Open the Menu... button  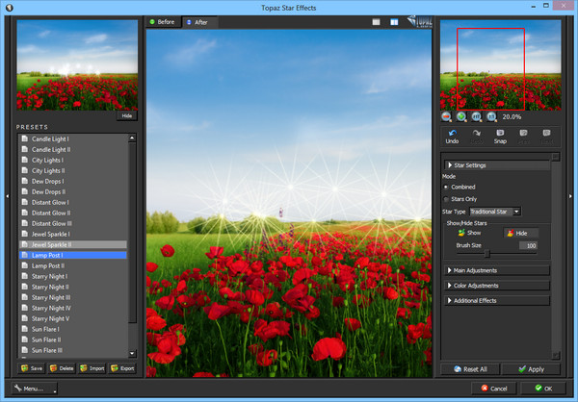32,388
